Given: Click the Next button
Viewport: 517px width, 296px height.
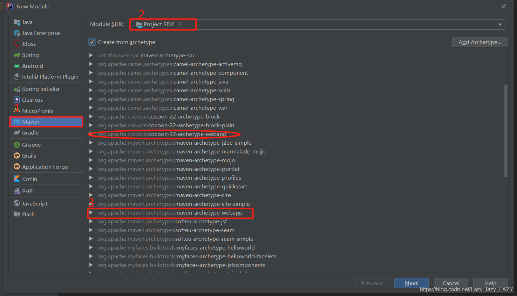Looking at the screenshot, I should [411, 283].
